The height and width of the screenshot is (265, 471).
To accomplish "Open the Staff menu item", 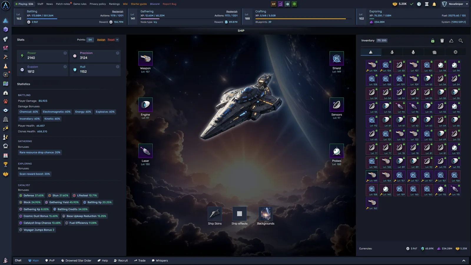I will tap(40, 4).
